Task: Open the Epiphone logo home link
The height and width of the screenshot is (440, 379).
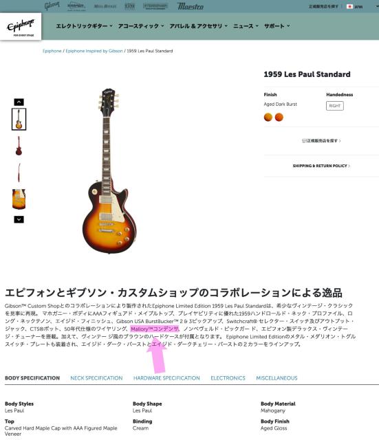Action: [x=21, y=26]
